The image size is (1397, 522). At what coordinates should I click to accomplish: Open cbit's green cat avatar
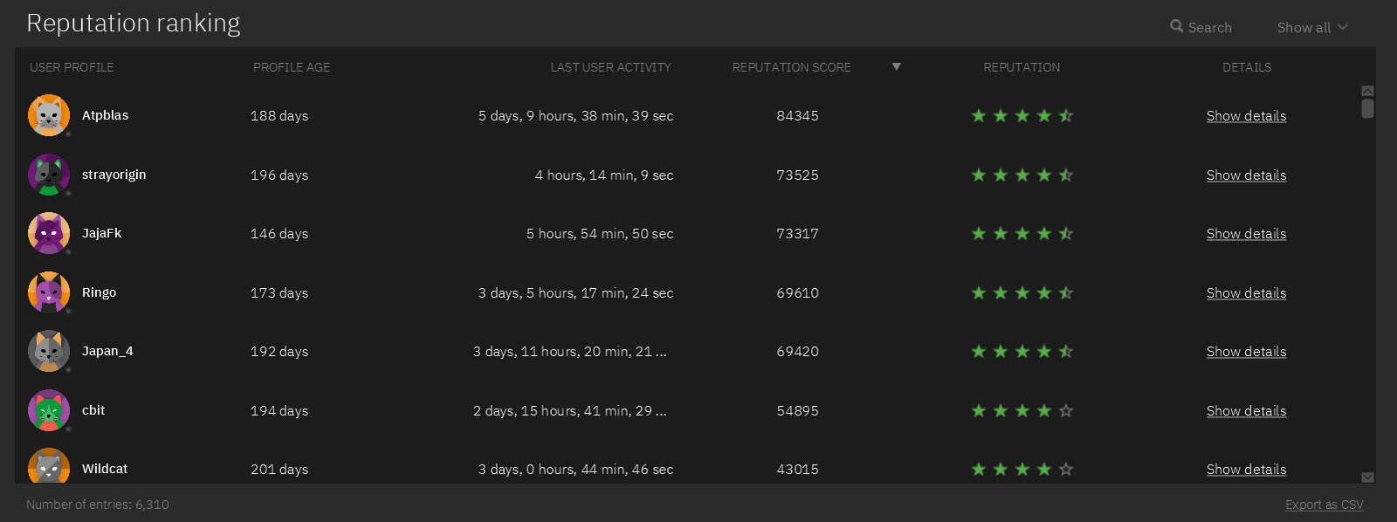[x=49, y=410]
